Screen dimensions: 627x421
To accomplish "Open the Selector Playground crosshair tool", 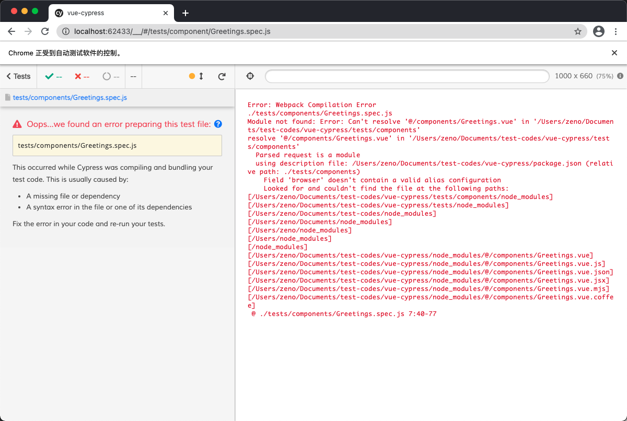I will [250, 76].
